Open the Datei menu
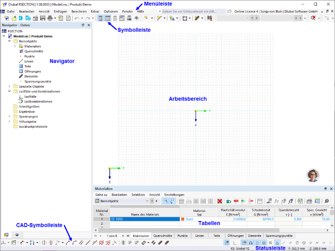This screenshot has width=335, height=251. coord(11,11)
